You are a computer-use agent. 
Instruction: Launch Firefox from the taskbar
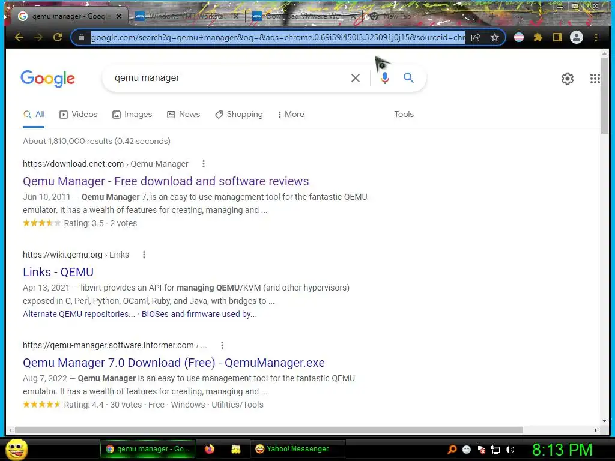pyautogui.click(x=210, y=449)
